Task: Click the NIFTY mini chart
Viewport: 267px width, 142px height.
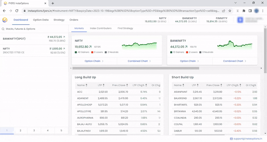Action: 139,46
